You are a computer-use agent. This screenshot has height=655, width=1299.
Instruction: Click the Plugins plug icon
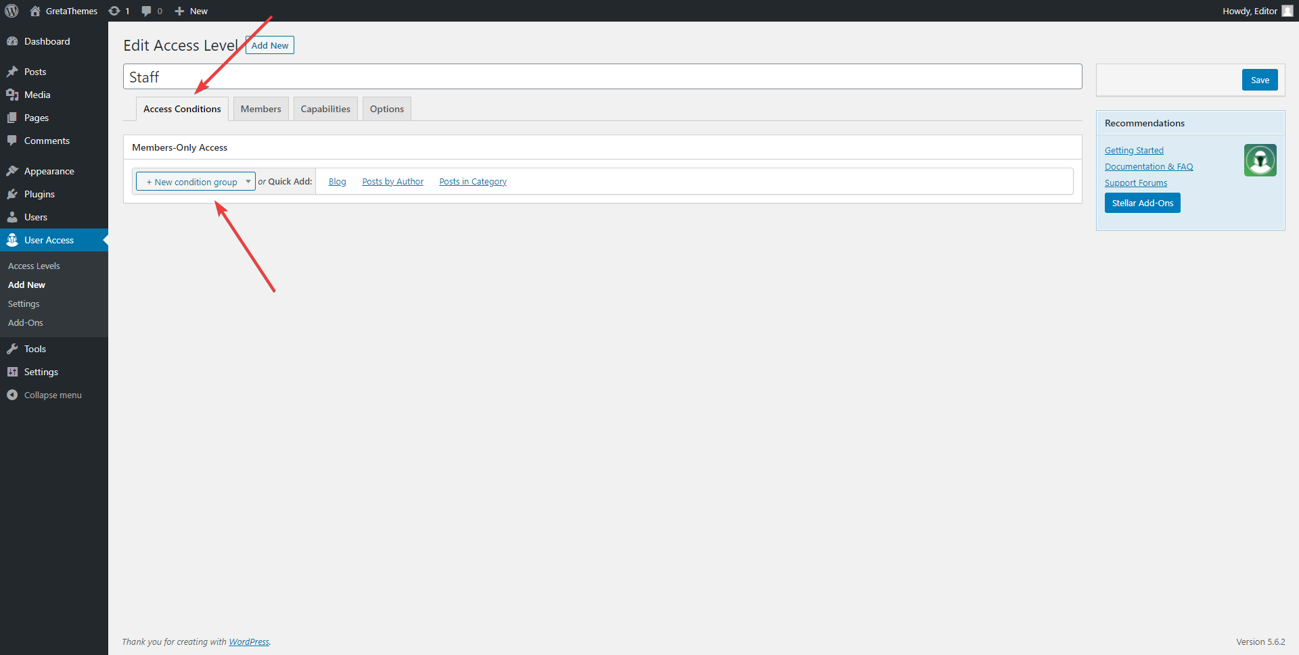click(12, 194)
